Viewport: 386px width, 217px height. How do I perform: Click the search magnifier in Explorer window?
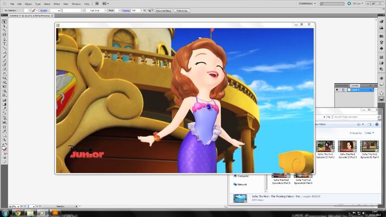(x=379, y=117)
